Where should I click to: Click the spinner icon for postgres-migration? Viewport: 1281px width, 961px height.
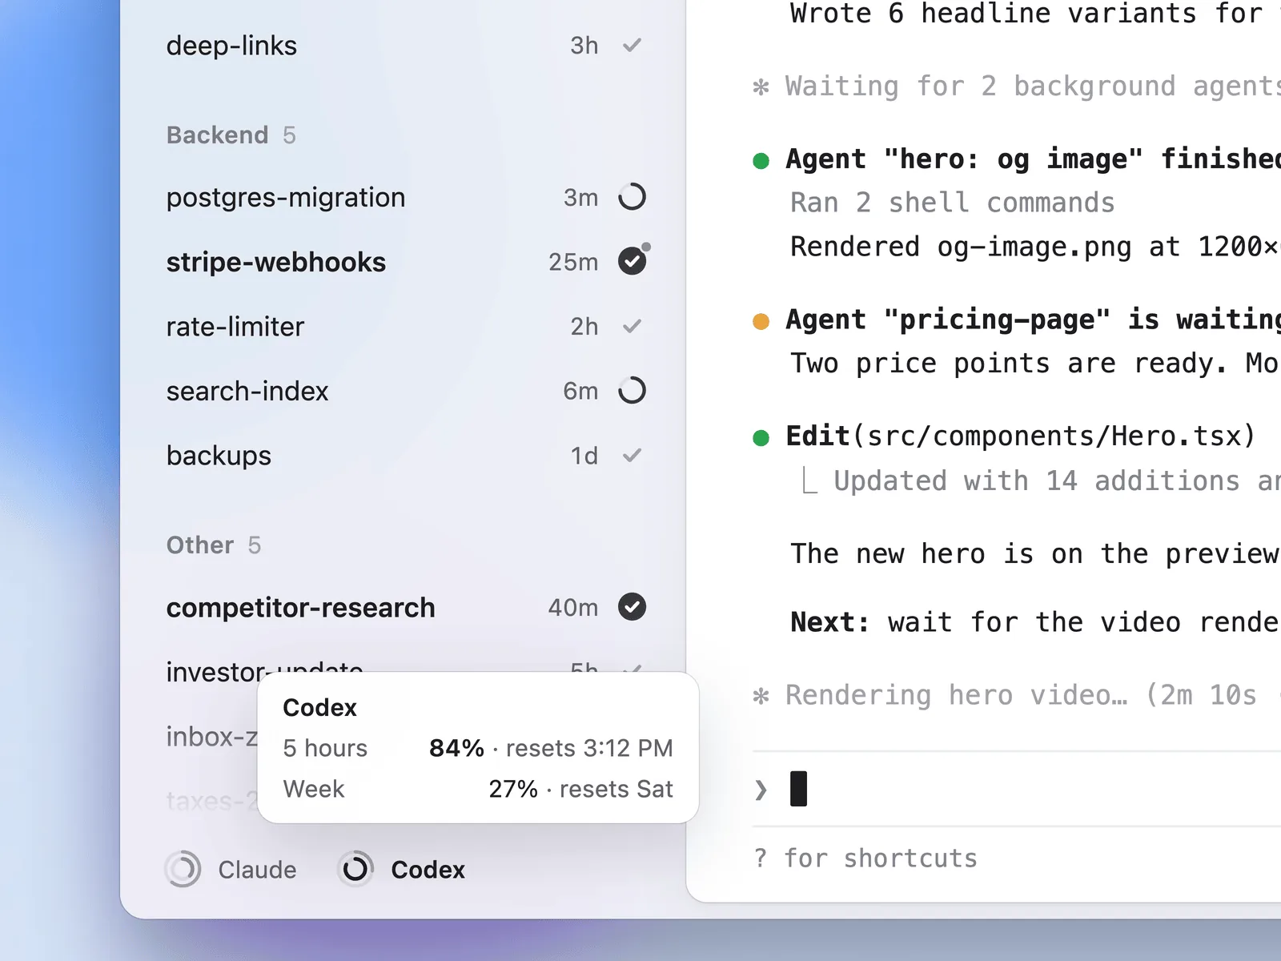pos(632,197)
